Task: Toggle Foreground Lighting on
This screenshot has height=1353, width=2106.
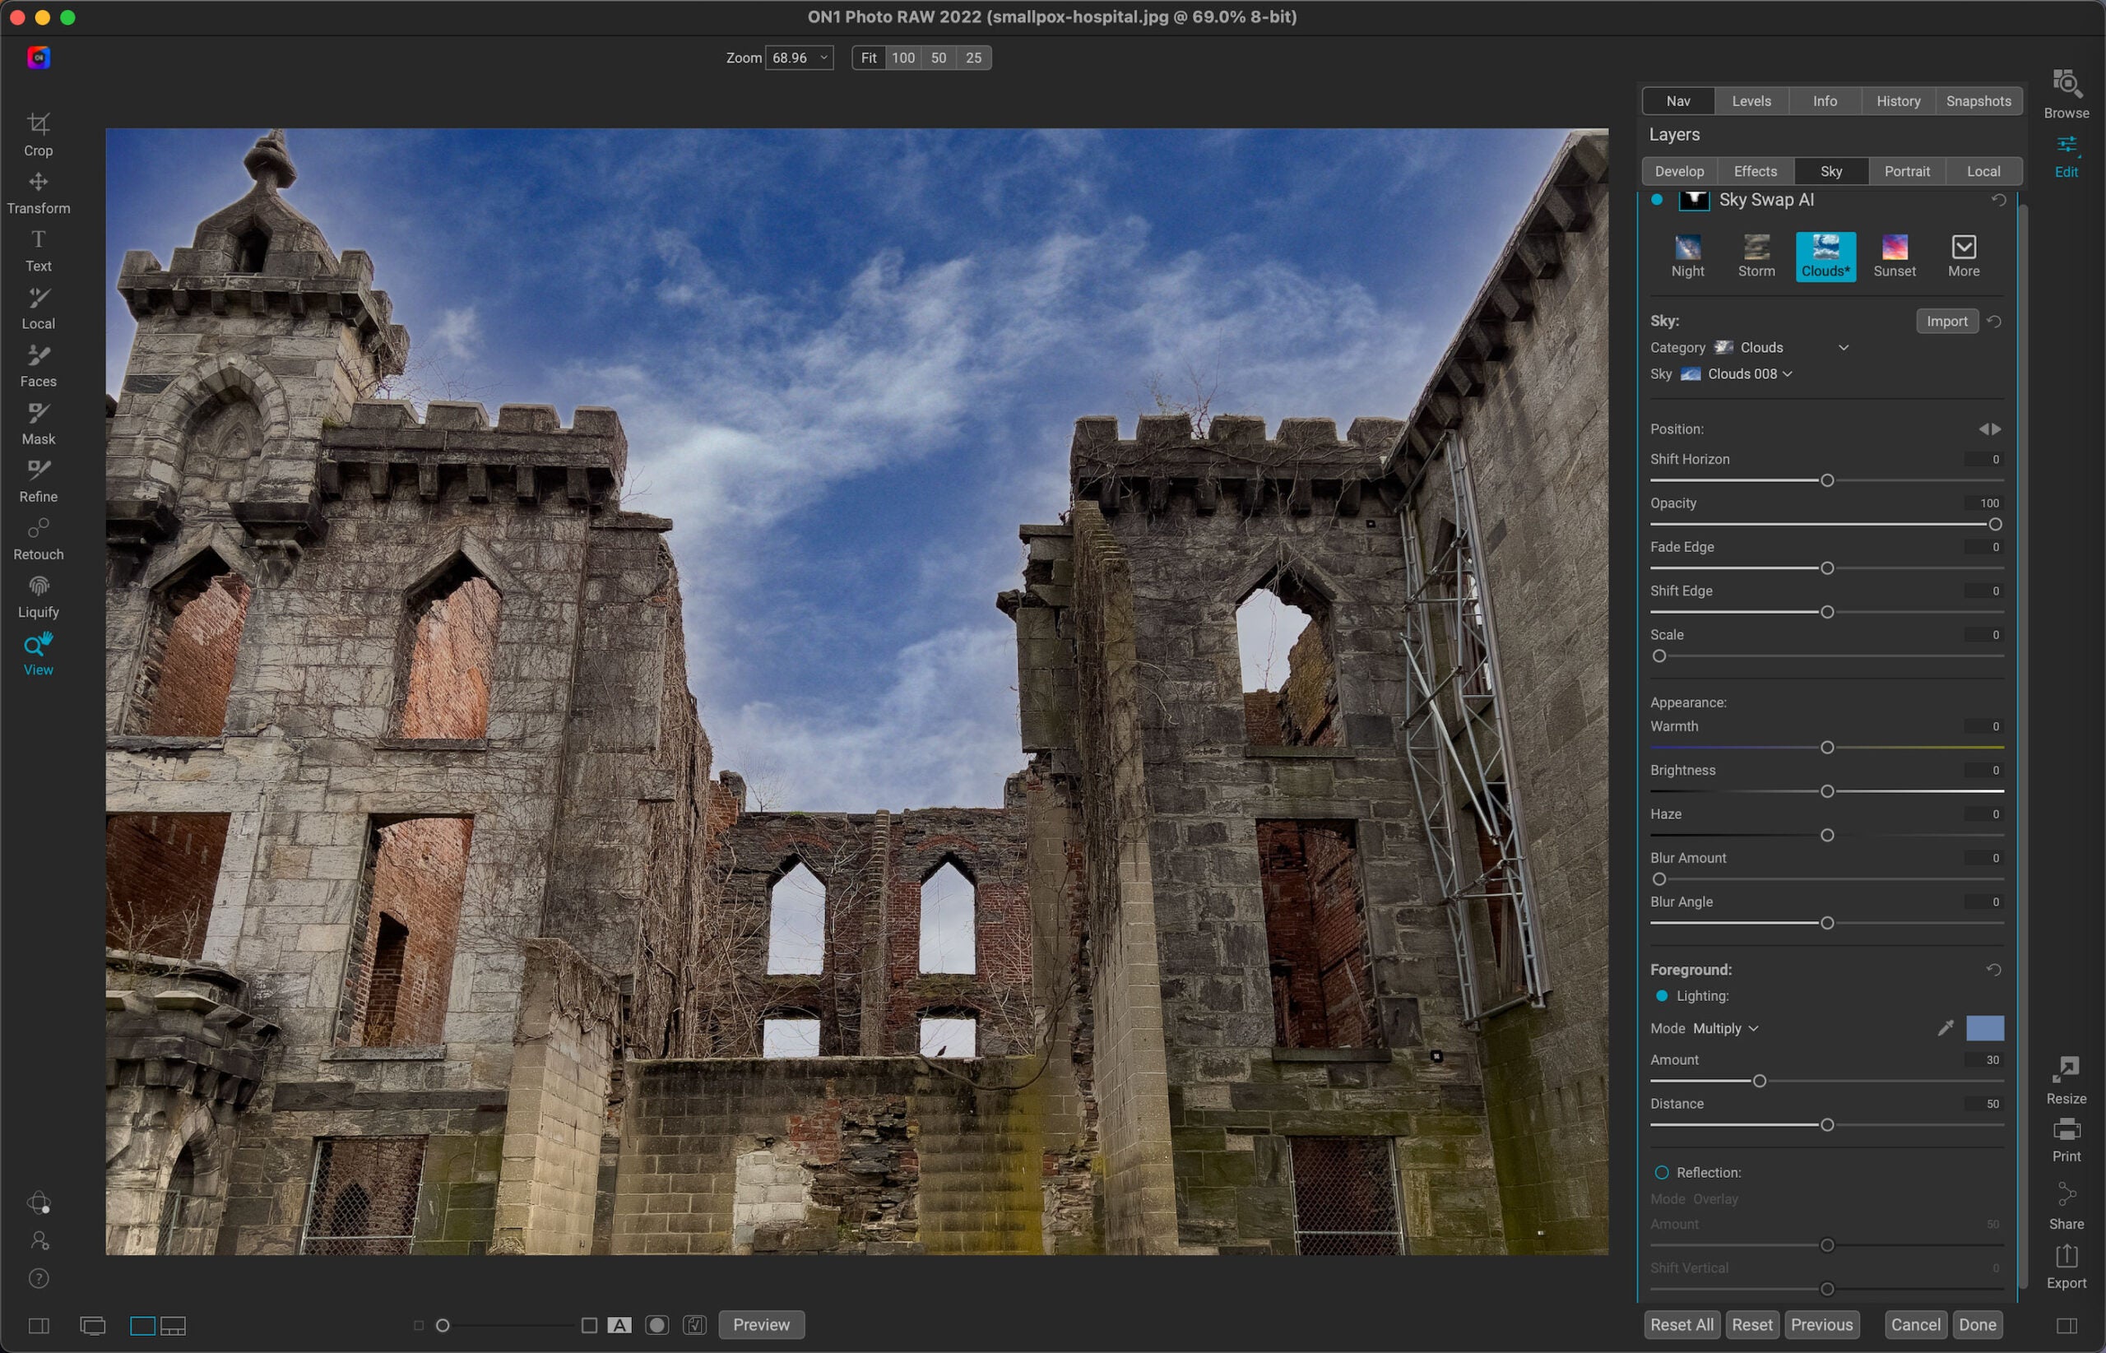Action: (1663, 995)
